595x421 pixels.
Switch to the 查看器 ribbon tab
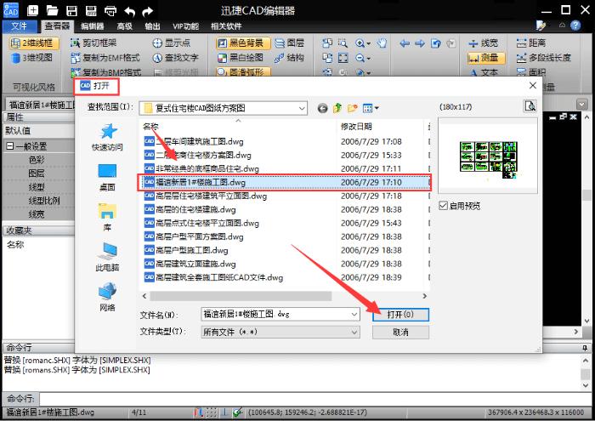tap(57, 26)
